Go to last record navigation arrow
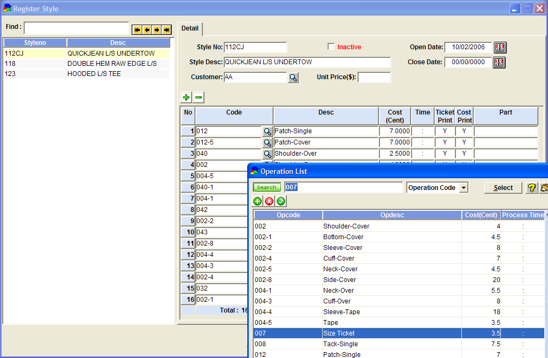This screenshot has width=548, height=358. coord(167,30)
